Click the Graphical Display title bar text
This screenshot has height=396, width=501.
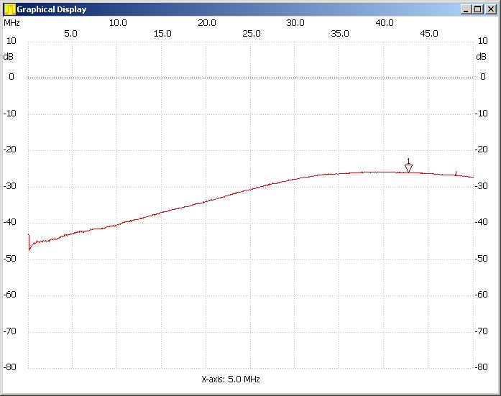[x=52, y=9]
